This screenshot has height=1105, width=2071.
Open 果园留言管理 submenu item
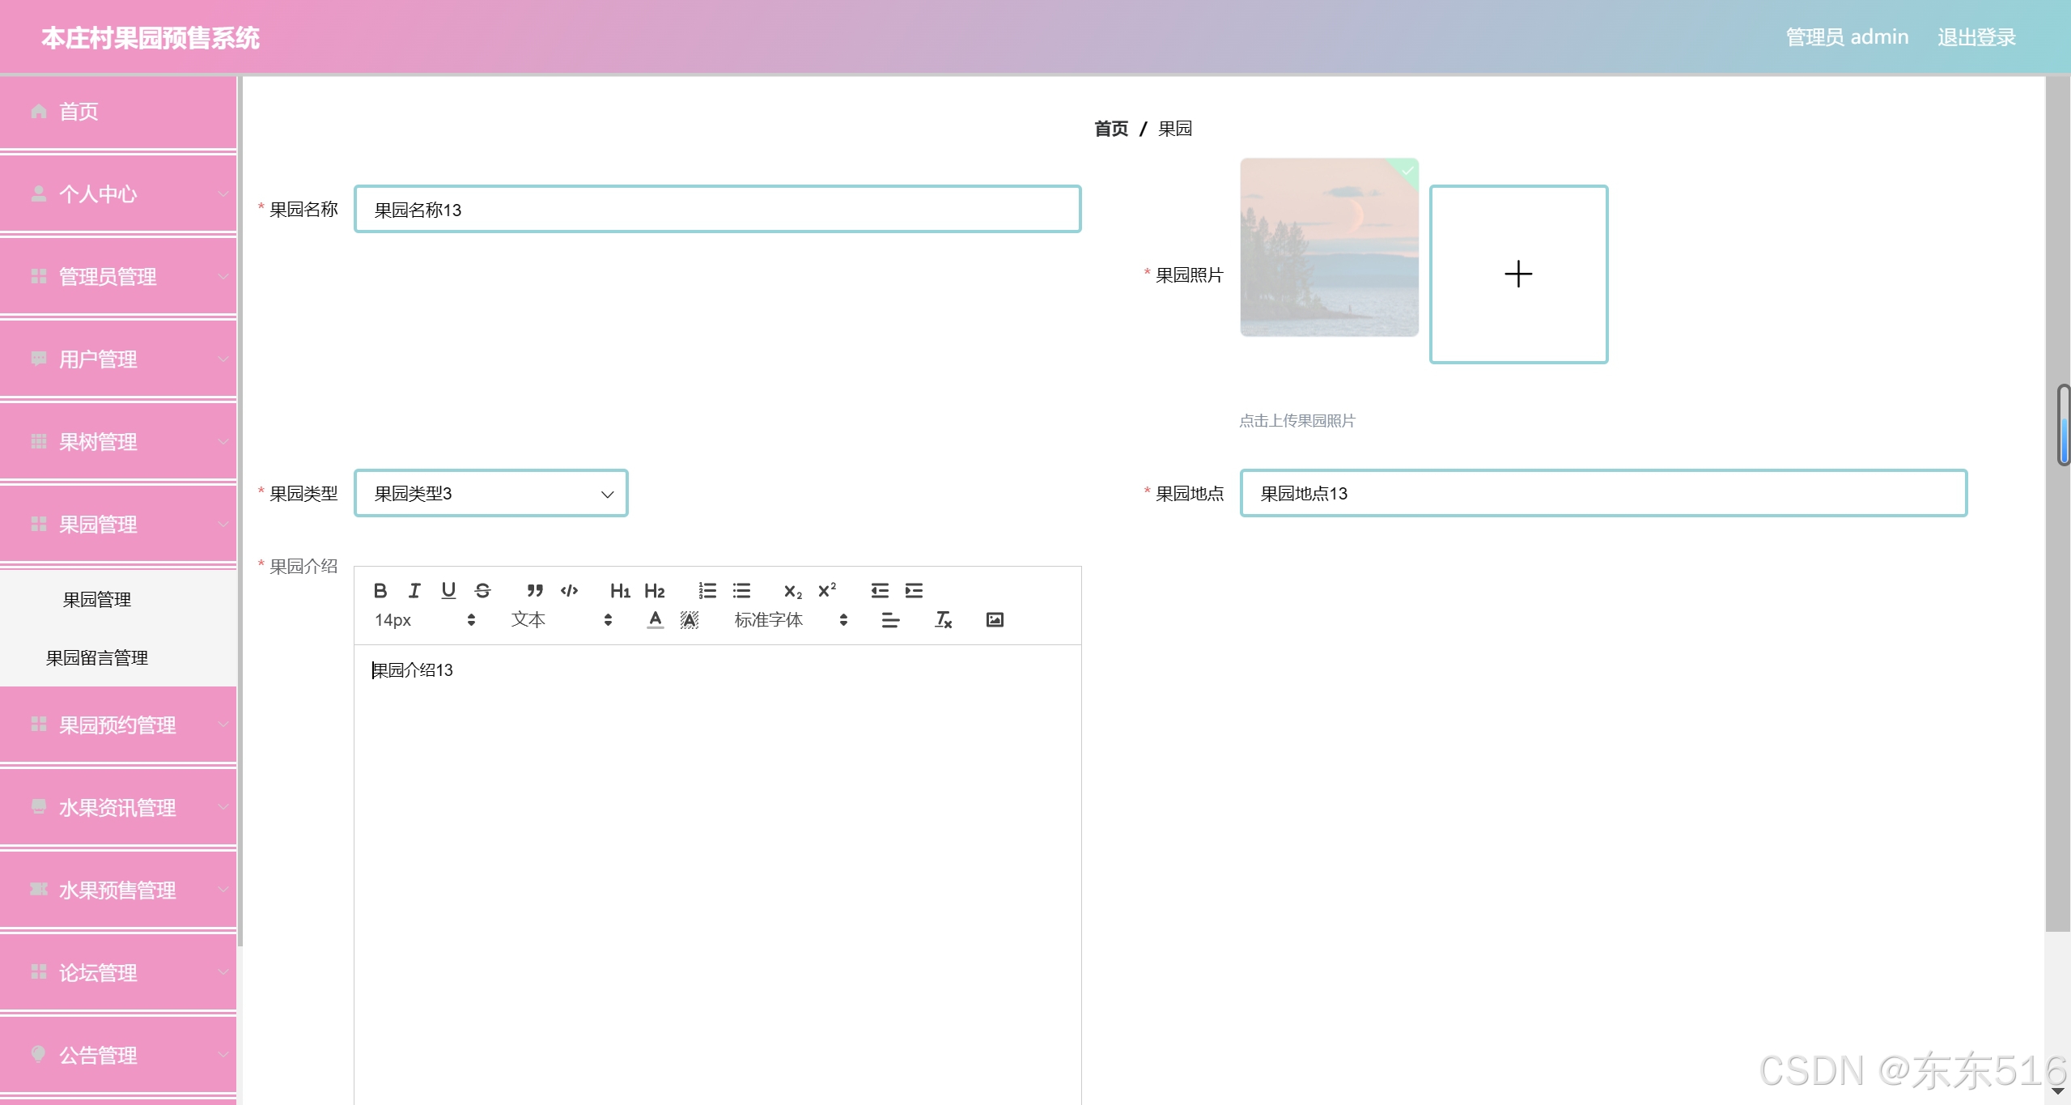97,658
